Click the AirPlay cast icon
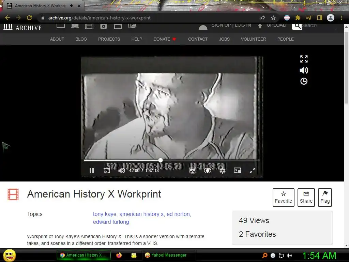This screenshot has width=349, height=262. coord(192,171)
